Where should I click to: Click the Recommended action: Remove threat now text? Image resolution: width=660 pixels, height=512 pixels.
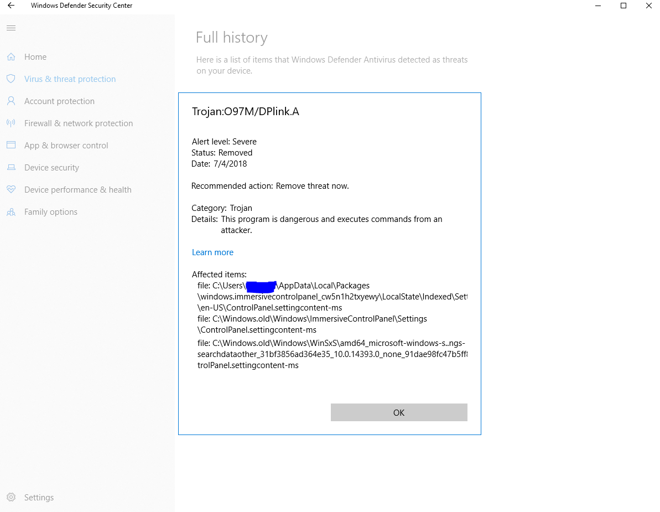point(270,185)
